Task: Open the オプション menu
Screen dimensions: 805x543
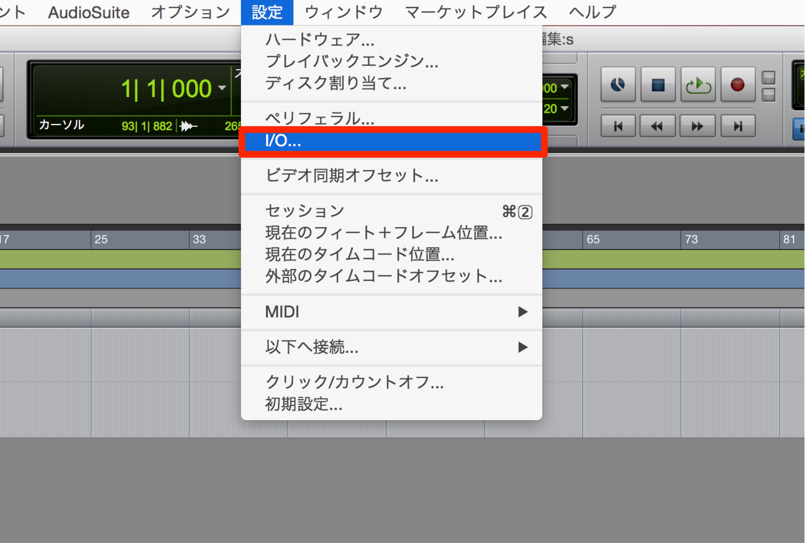Action: coord(190,13)
